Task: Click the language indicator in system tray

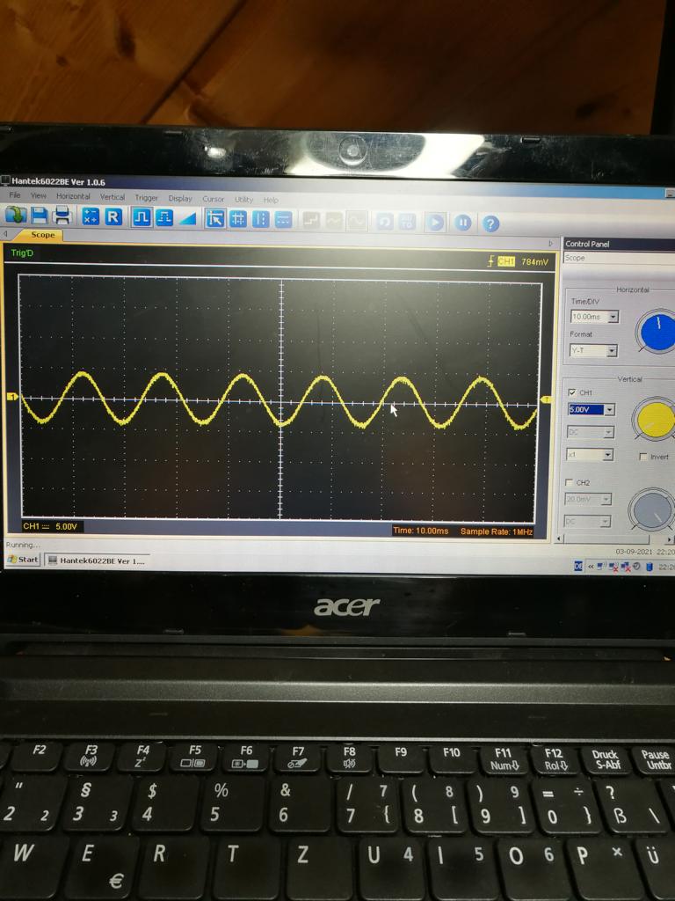Action: coord(578,566)
